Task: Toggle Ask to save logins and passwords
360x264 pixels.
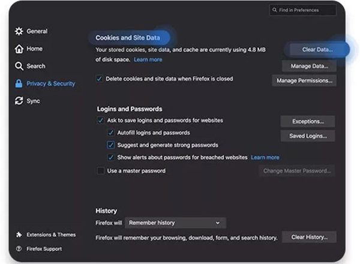Action: 100,120
